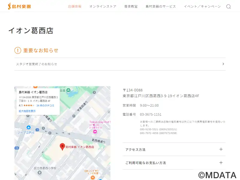Open 34 件のクチコミ reviews link
This screenshot has height=180, width=240.
45,106
